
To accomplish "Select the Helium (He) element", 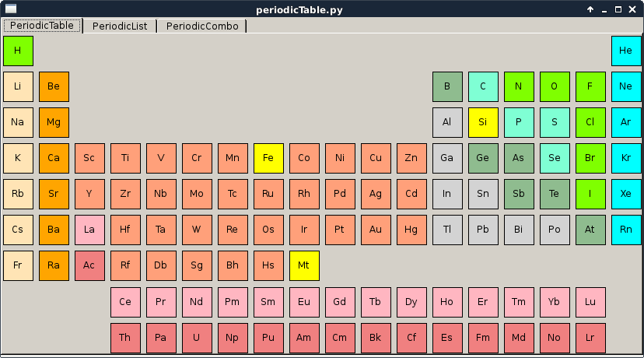I will [x=626, y=51].
